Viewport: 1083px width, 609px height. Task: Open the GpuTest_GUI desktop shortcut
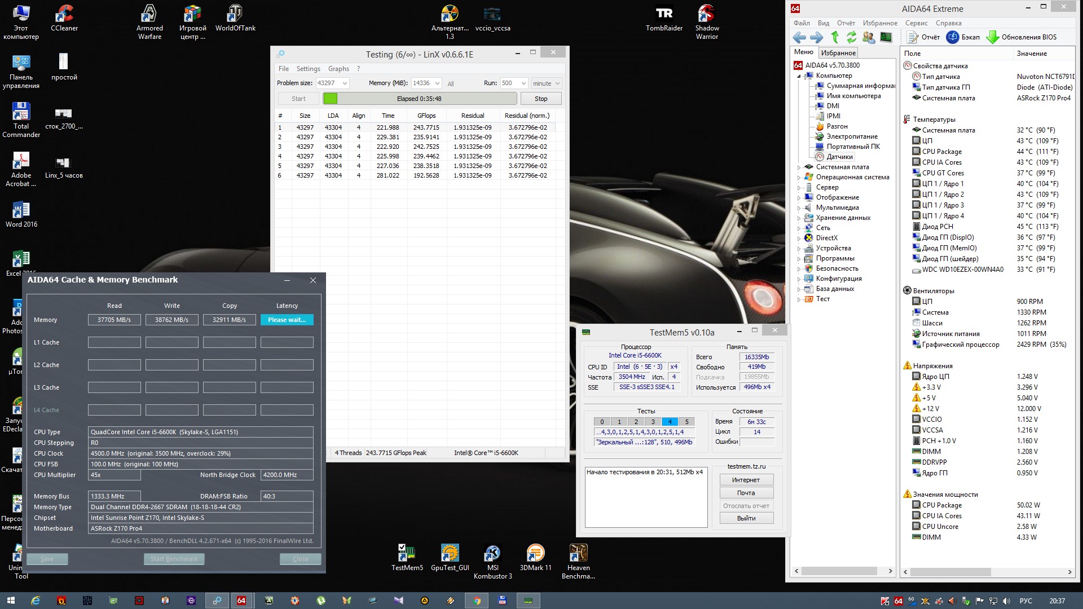coord(450,554)
